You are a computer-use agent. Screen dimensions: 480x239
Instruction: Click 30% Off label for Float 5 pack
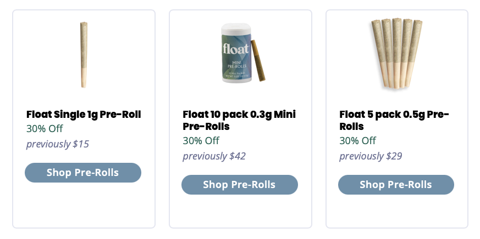(x=358, y=141)
